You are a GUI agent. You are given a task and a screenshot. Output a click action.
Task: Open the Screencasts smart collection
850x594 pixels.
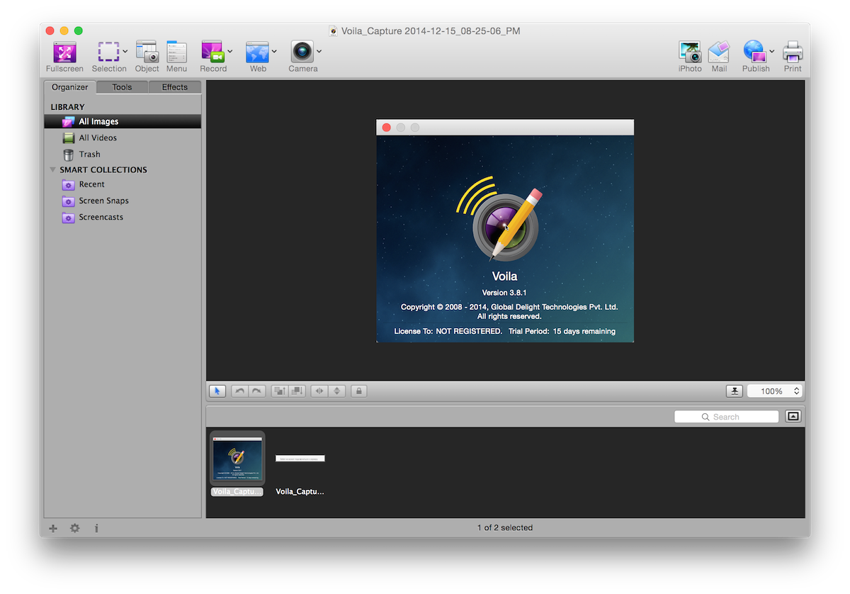tap(101, 218)
